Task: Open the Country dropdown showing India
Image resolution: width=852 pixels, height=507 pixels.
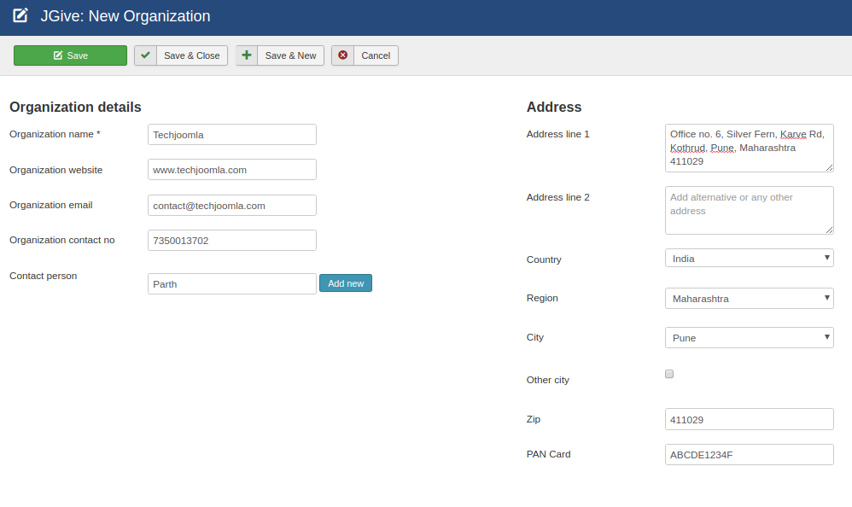Action: [750, 258]
